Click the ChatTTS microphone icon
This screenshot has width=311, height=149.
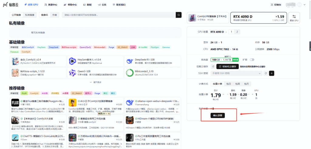coord(15,138)
